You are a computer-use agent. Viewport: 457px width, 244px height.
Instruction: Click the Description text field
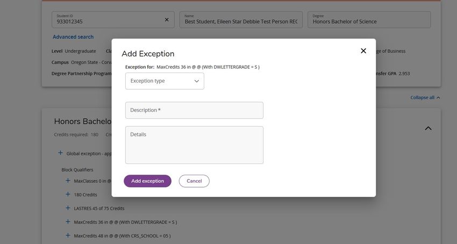(x=194, y=110)
